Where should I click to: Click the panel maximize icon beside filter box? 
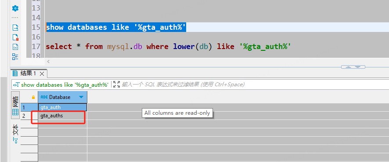coord(117,85)
